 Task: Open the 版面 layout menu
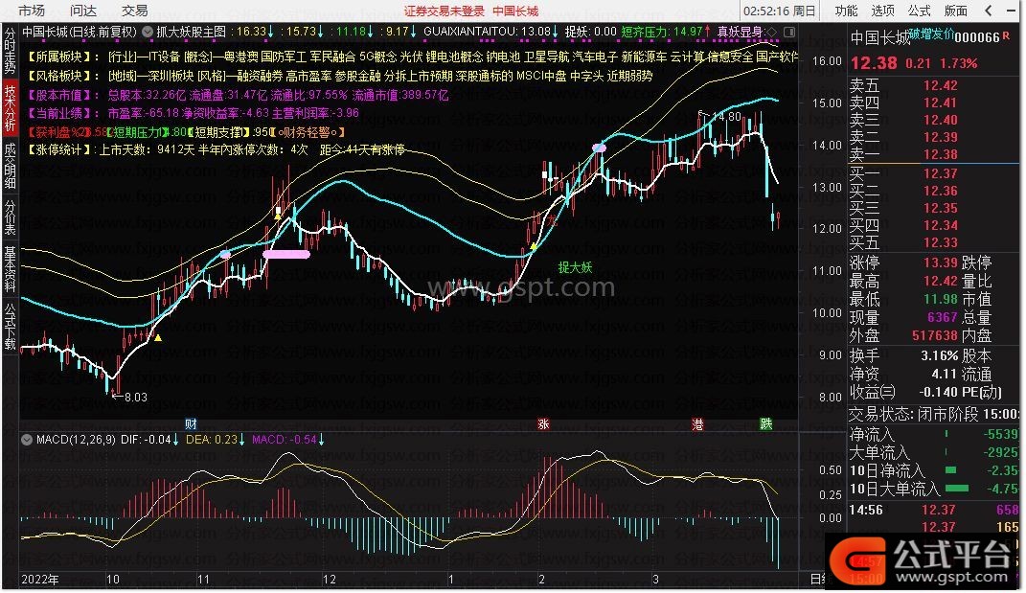(956, 11)
